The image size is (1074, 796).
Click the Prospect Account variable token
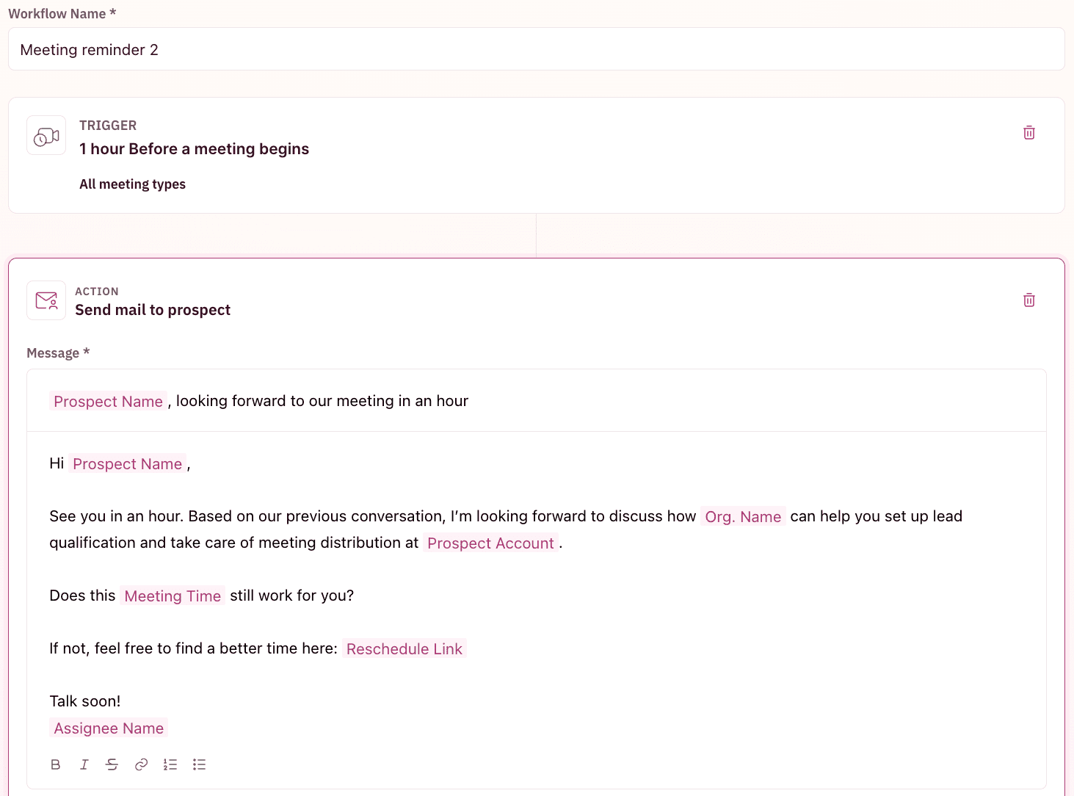(x=490, y=543)
